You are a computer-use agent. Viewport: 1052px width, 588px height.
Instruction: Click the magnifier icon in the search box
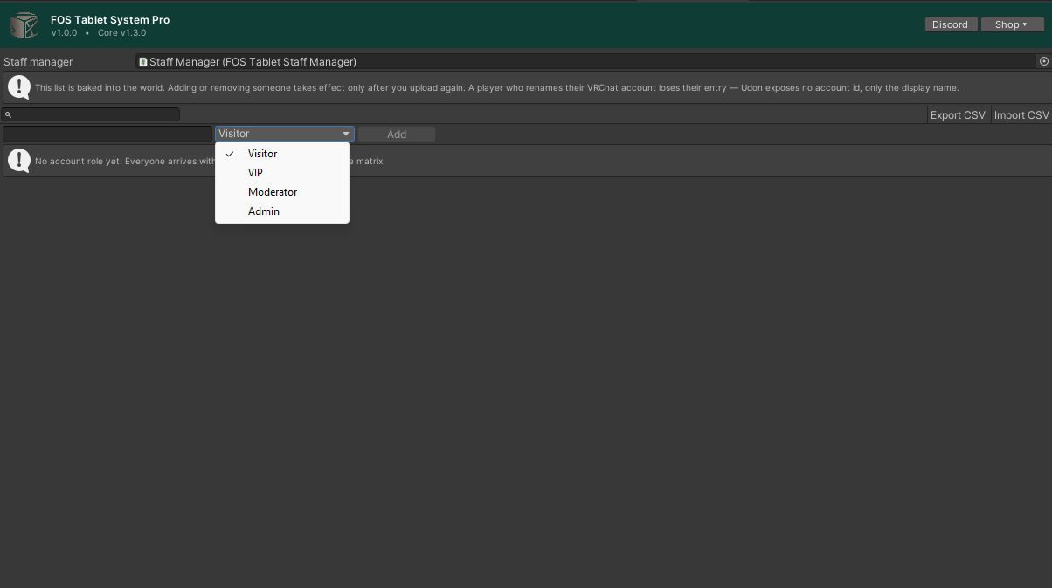[x=8, y=114]
